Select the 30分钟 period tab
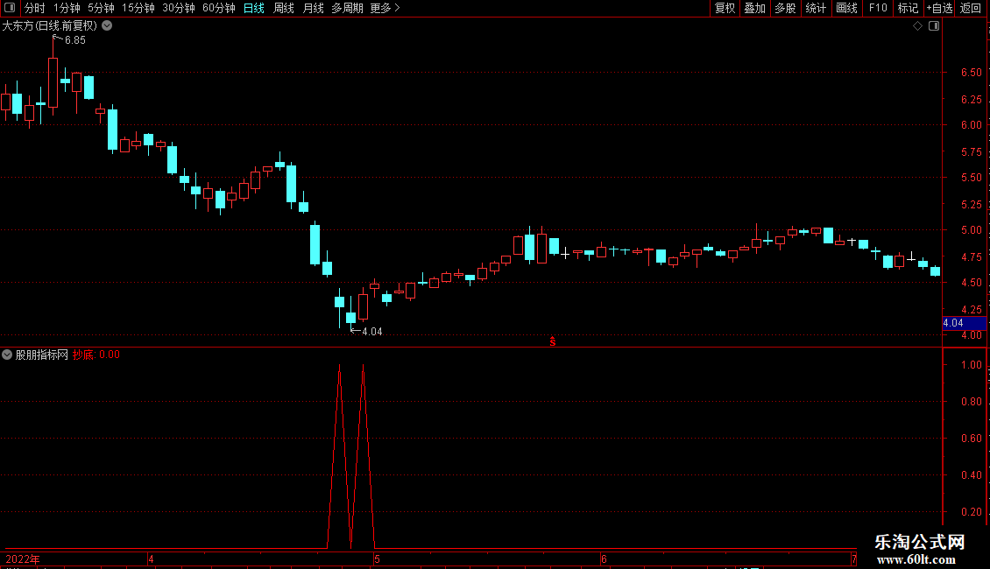Image resolution: width=990 pixels, height=569 pixels. pyautogui.click(x=179, y=8)
